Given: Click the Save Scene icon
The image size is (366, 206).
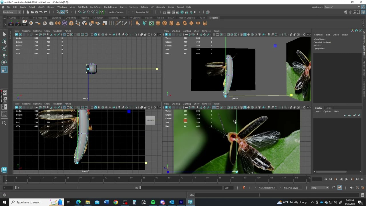Looking at the screenshot, I should pos(36,12).
